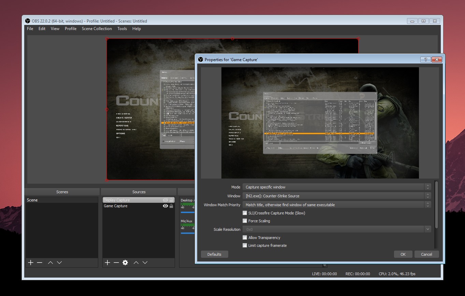
Task: Select the Game Capture source row
Action: (139, 206)
